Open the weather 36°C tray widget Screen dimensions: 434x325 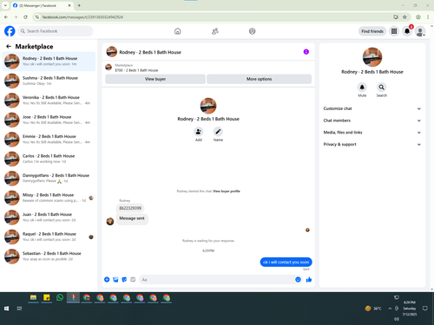(373, 309)
